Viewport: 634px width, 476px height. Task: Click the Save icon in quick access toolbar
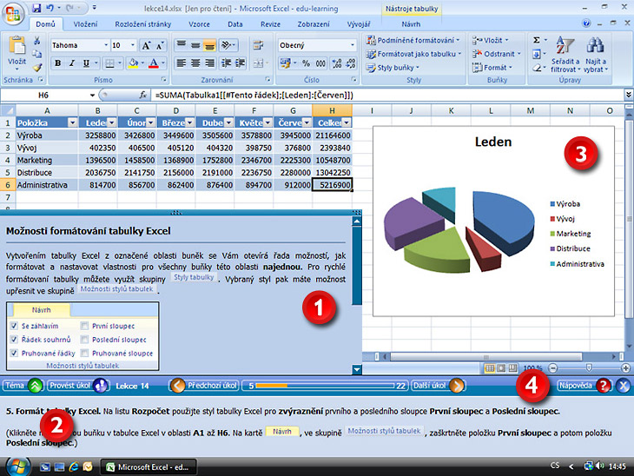36,7
